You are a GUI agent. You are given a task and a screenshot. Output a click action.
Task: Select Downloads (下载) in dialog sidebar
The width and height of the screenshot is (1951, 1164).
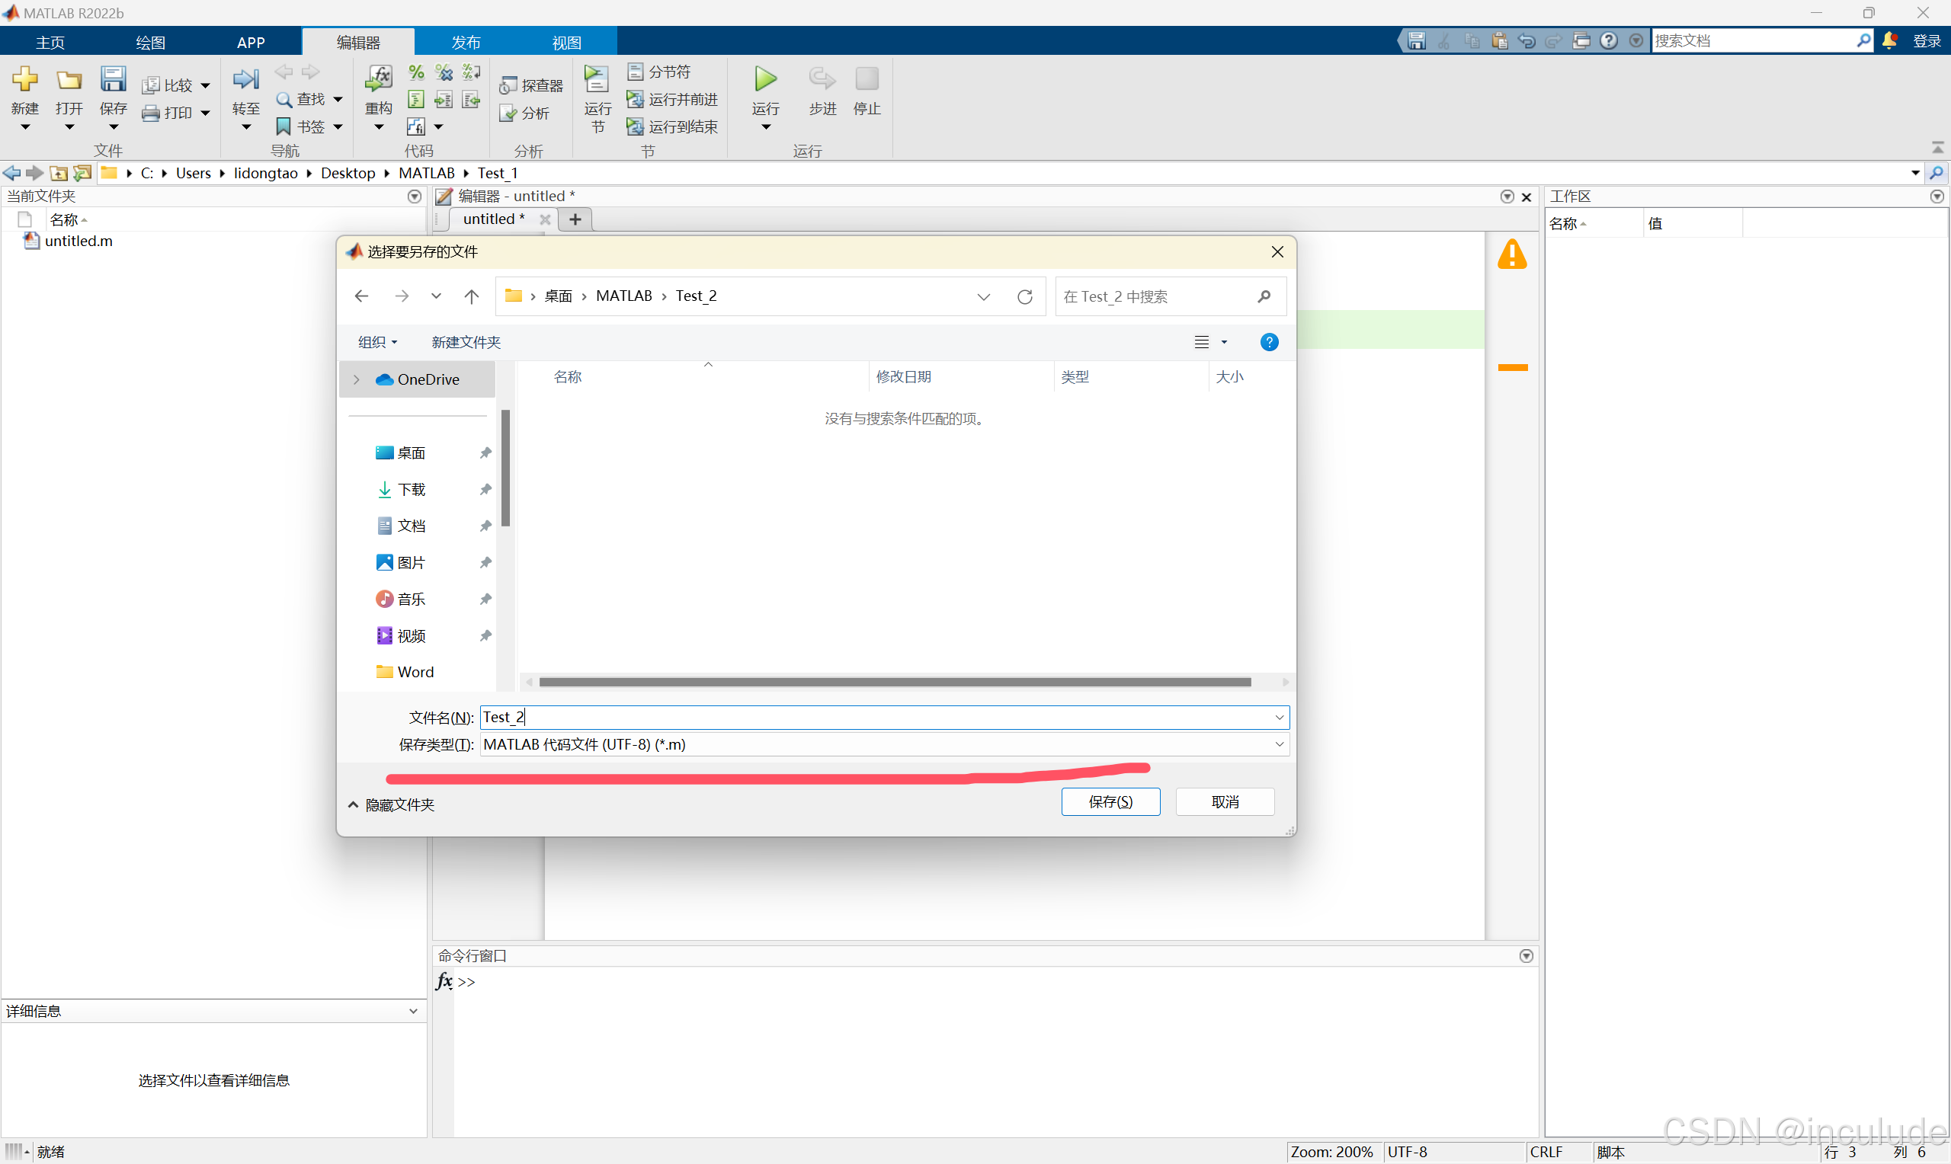click(x=411, y=490)
